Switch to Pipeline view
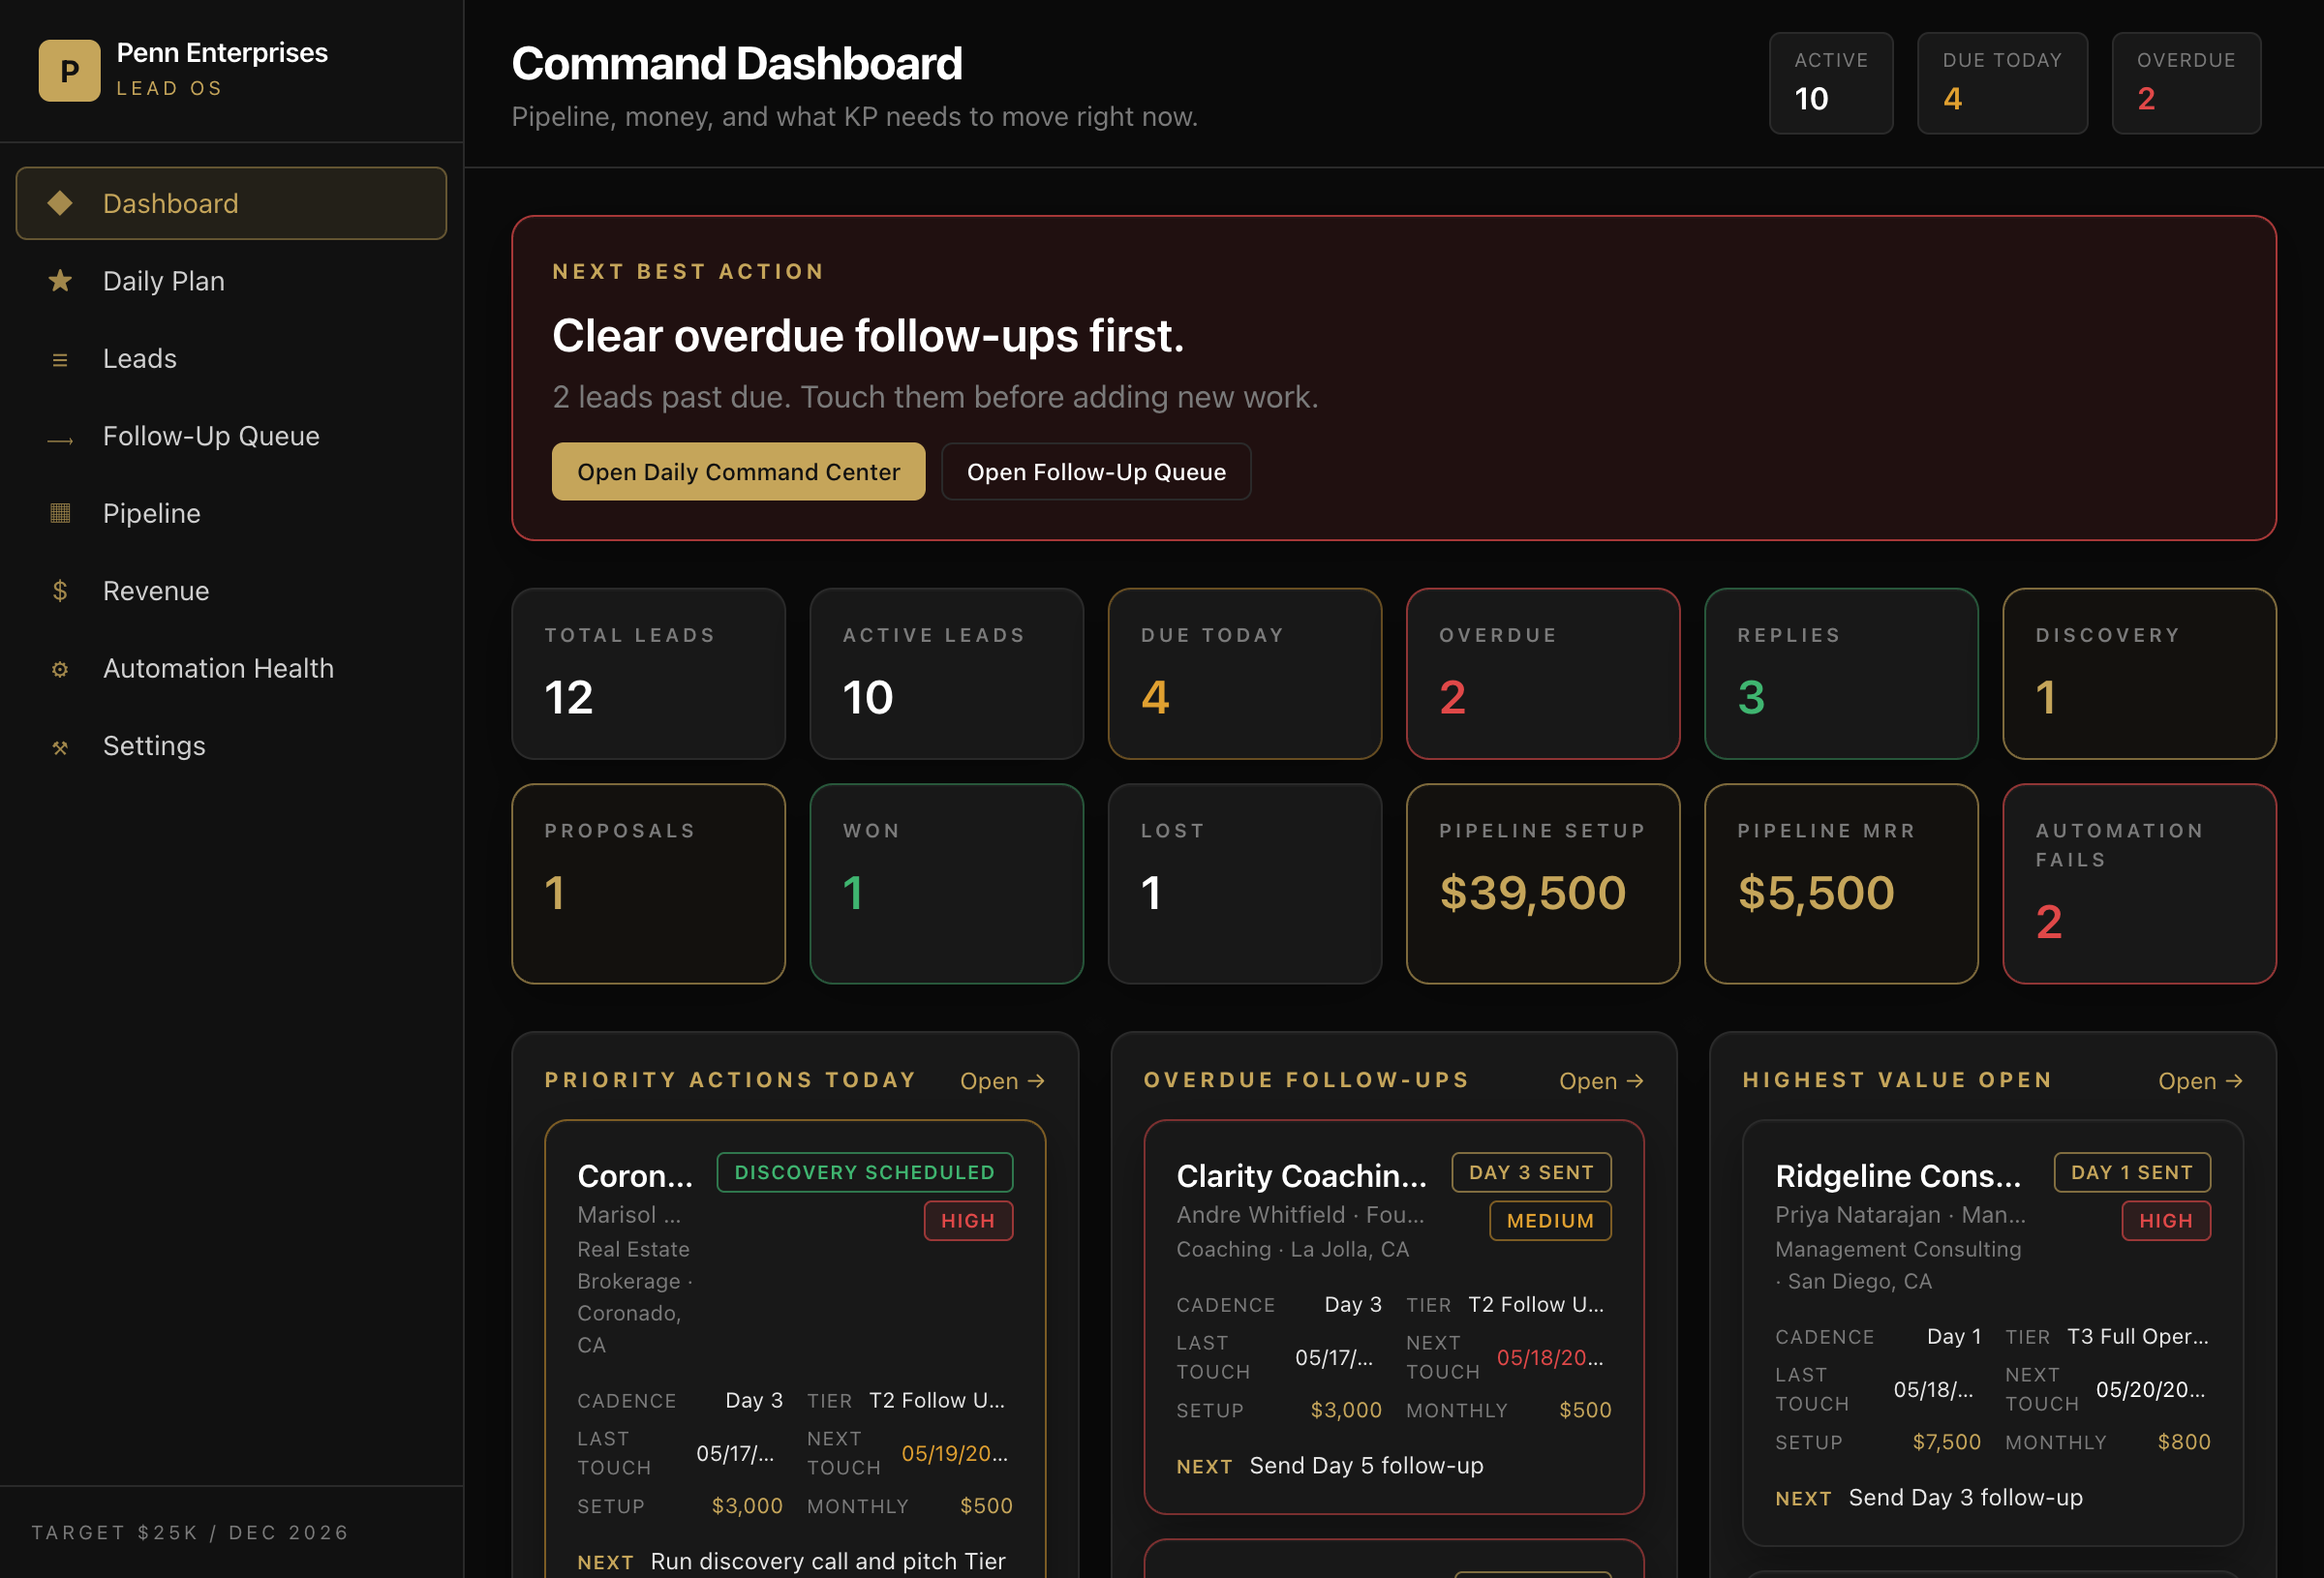Image resolution: width=2324 pixels, height=1578 pixels. click(x=231, y=513)
